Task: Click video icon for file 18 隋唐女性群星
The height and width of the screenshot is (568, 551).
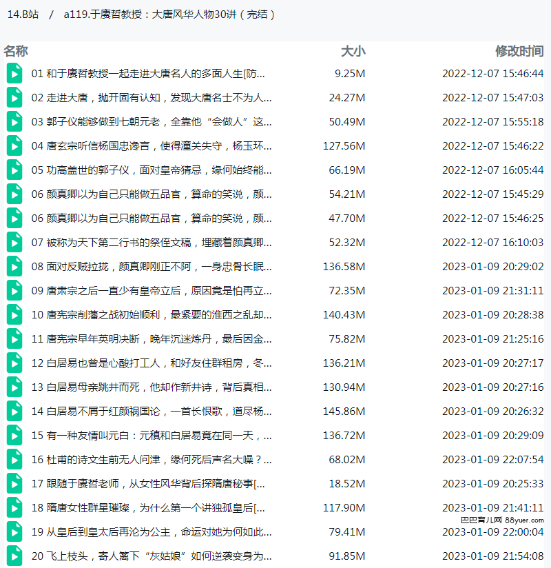Action: click(x=14, y=508)
